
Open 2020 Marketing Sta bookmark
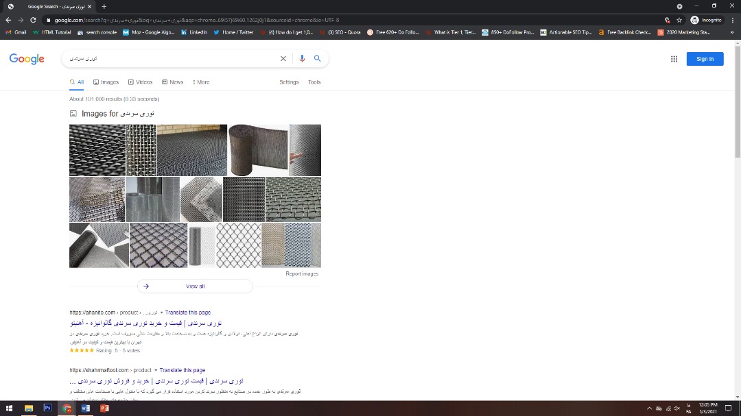click(684, 32)
